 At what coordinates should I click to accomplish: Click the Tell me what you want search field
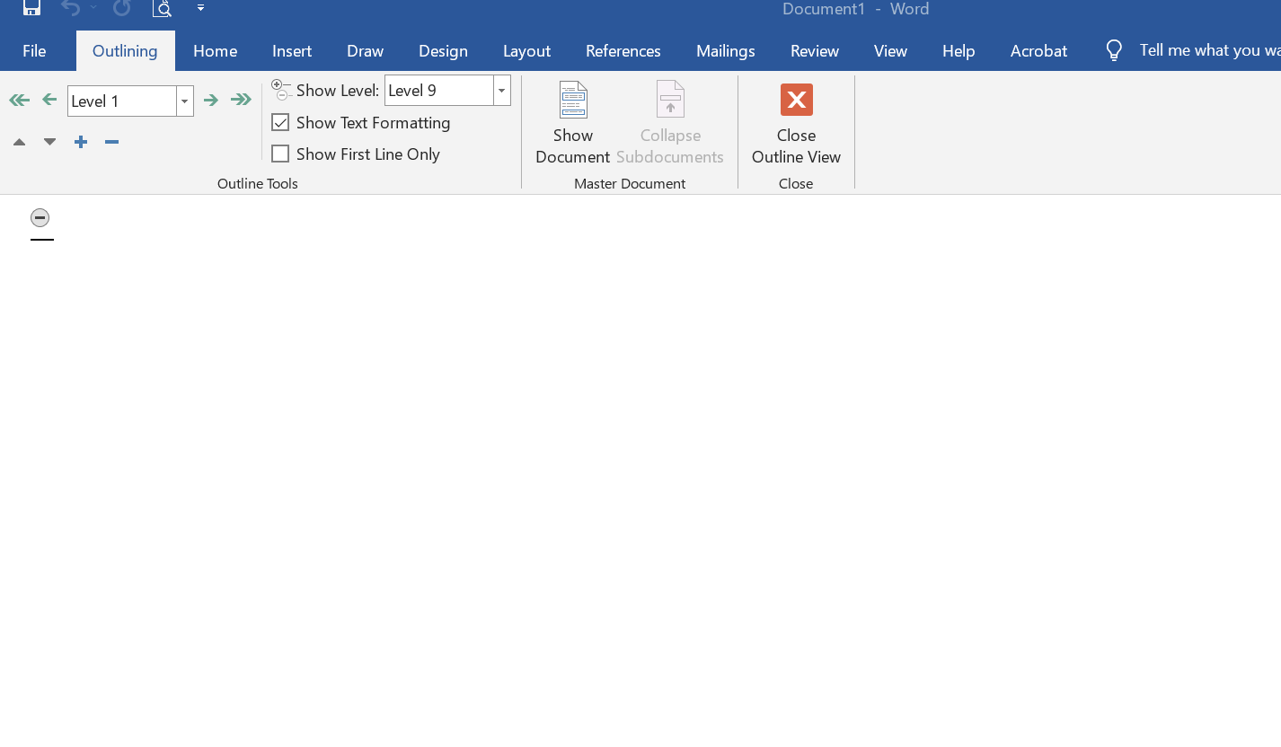pos(1210,50)
